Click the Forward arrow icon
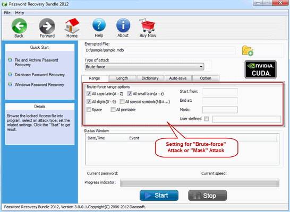This screenshot has height=212, width=290. point(47,26)
